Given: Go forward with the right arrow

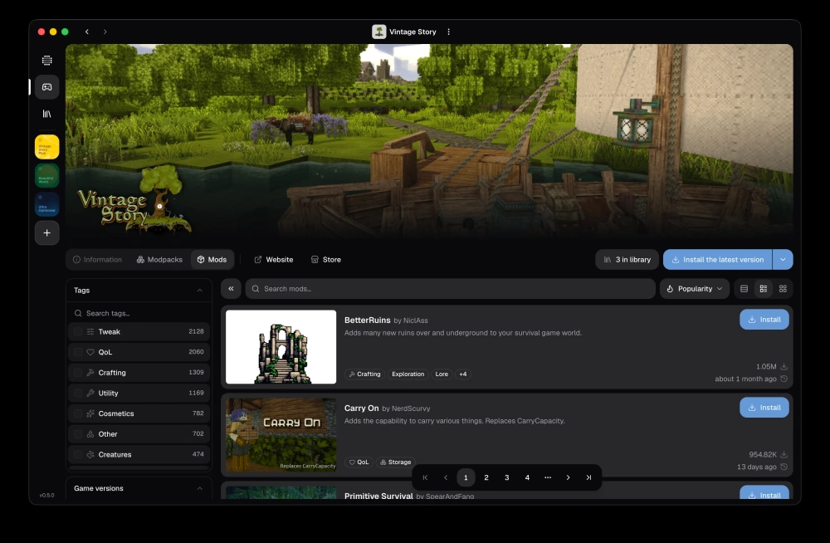Looking at the screenshot, I should click(x=105, y=32).
